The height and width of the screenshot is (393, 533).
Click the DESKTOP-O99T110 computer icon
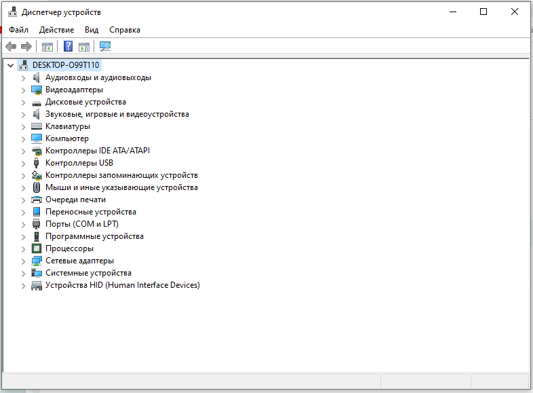24,65
